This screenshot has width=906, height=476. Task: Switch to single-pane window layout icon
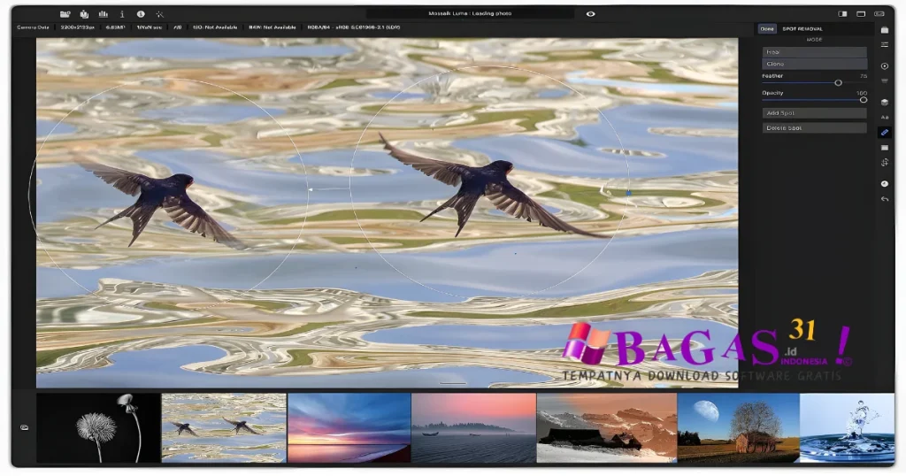(861, 14)
